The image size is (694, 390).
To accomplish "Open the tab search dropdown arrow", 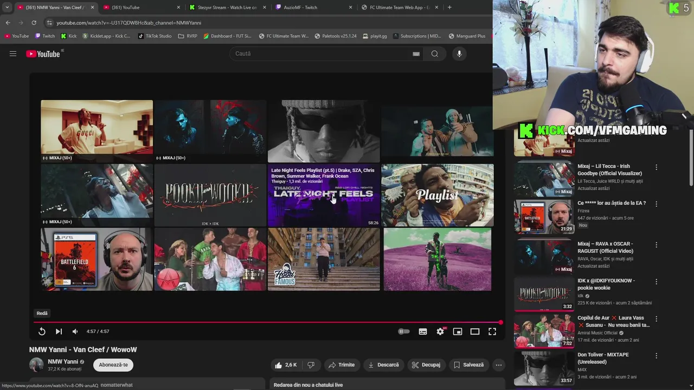I will coord(7,8).
